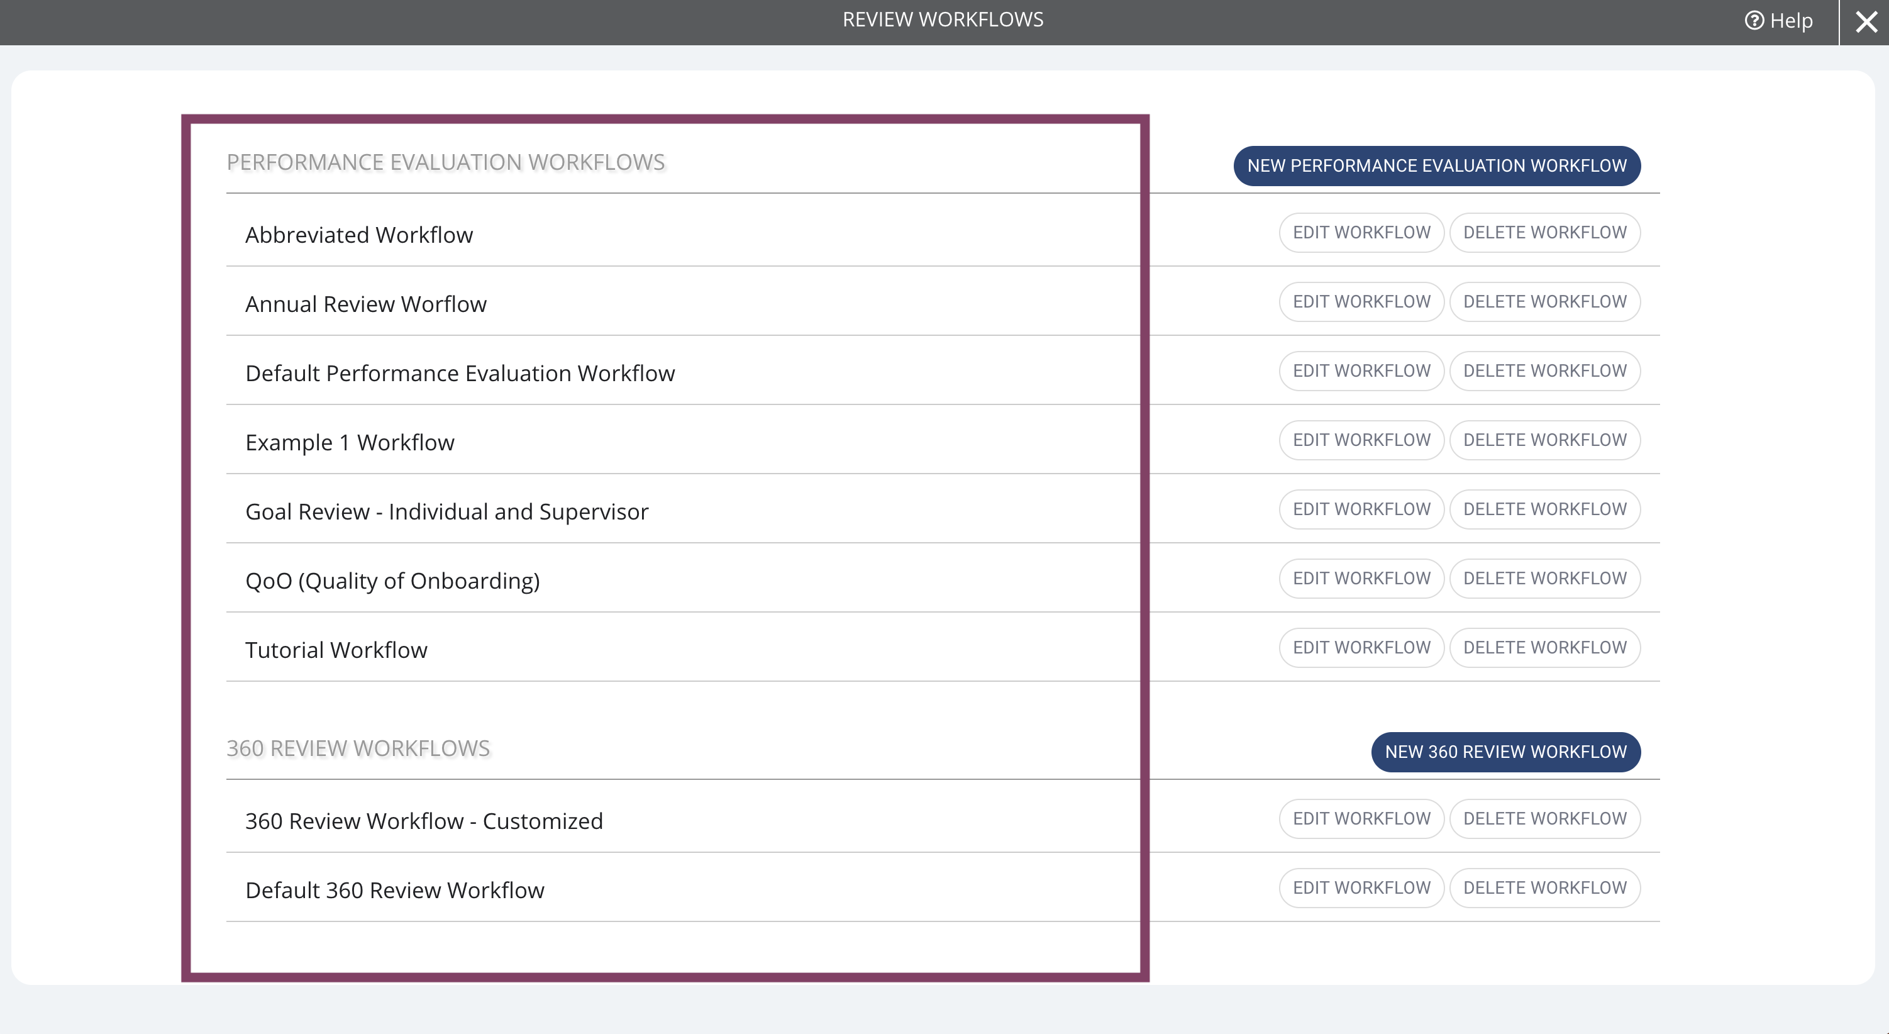This screenshot has width=1889, height=1034.
Task: Delete Default Performance Evaluation Workflow
Action: point(1544,371)
